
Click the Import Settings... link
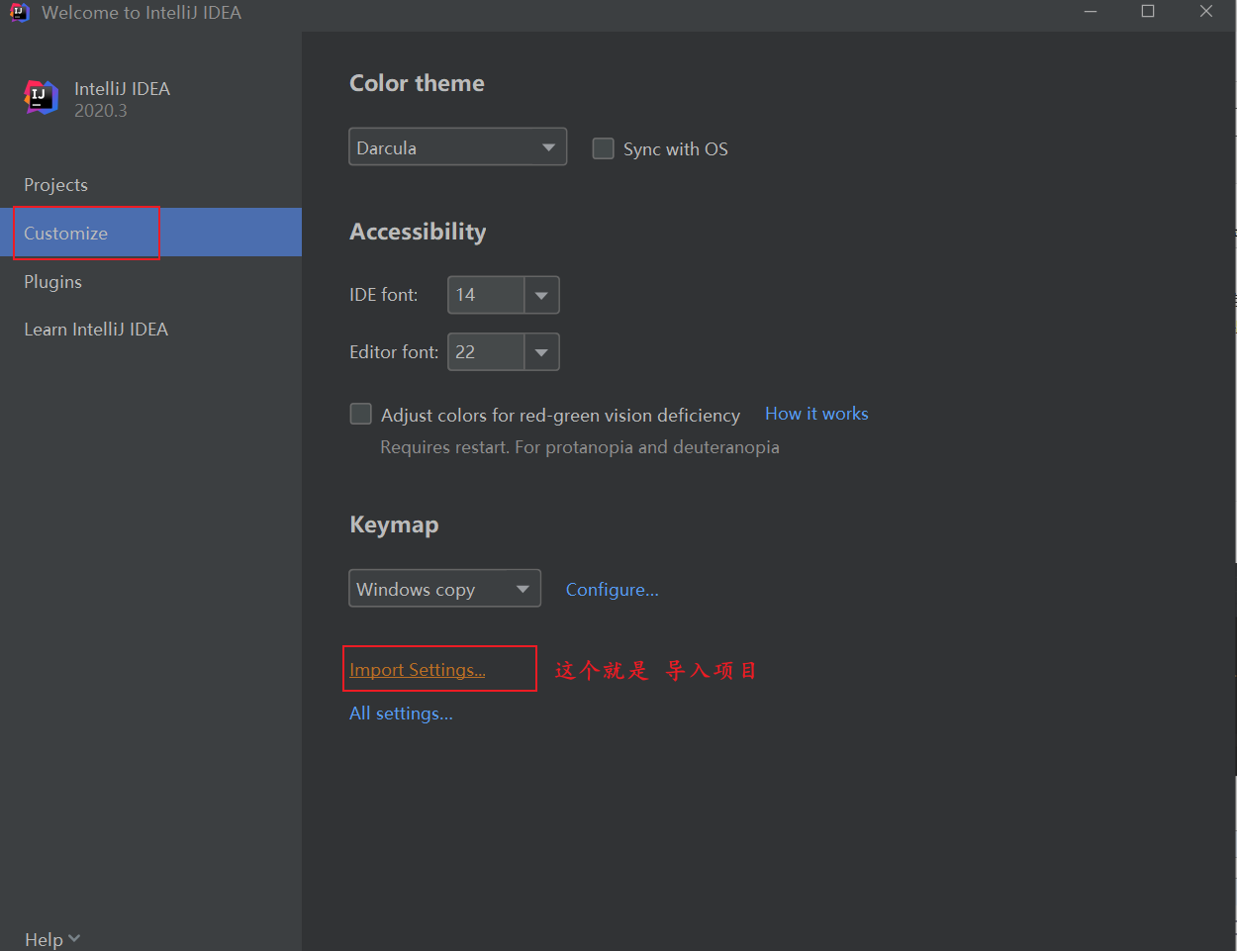pos(417,670)
